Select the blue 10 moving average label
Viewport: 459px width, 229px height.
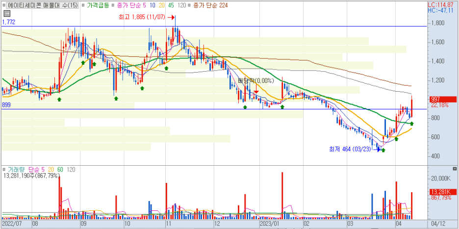click(153, 5)
